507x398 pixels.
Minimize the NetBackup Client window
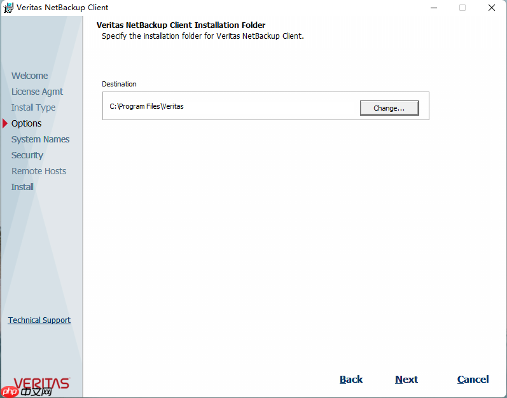point(434,8)
